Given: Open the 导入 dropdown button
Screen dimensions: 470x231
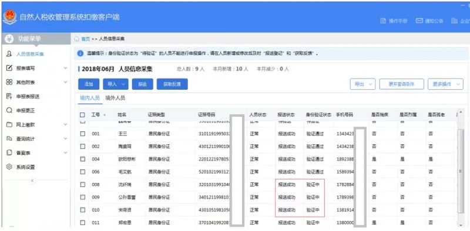Looking at the screenshot, I should point(116,84).
